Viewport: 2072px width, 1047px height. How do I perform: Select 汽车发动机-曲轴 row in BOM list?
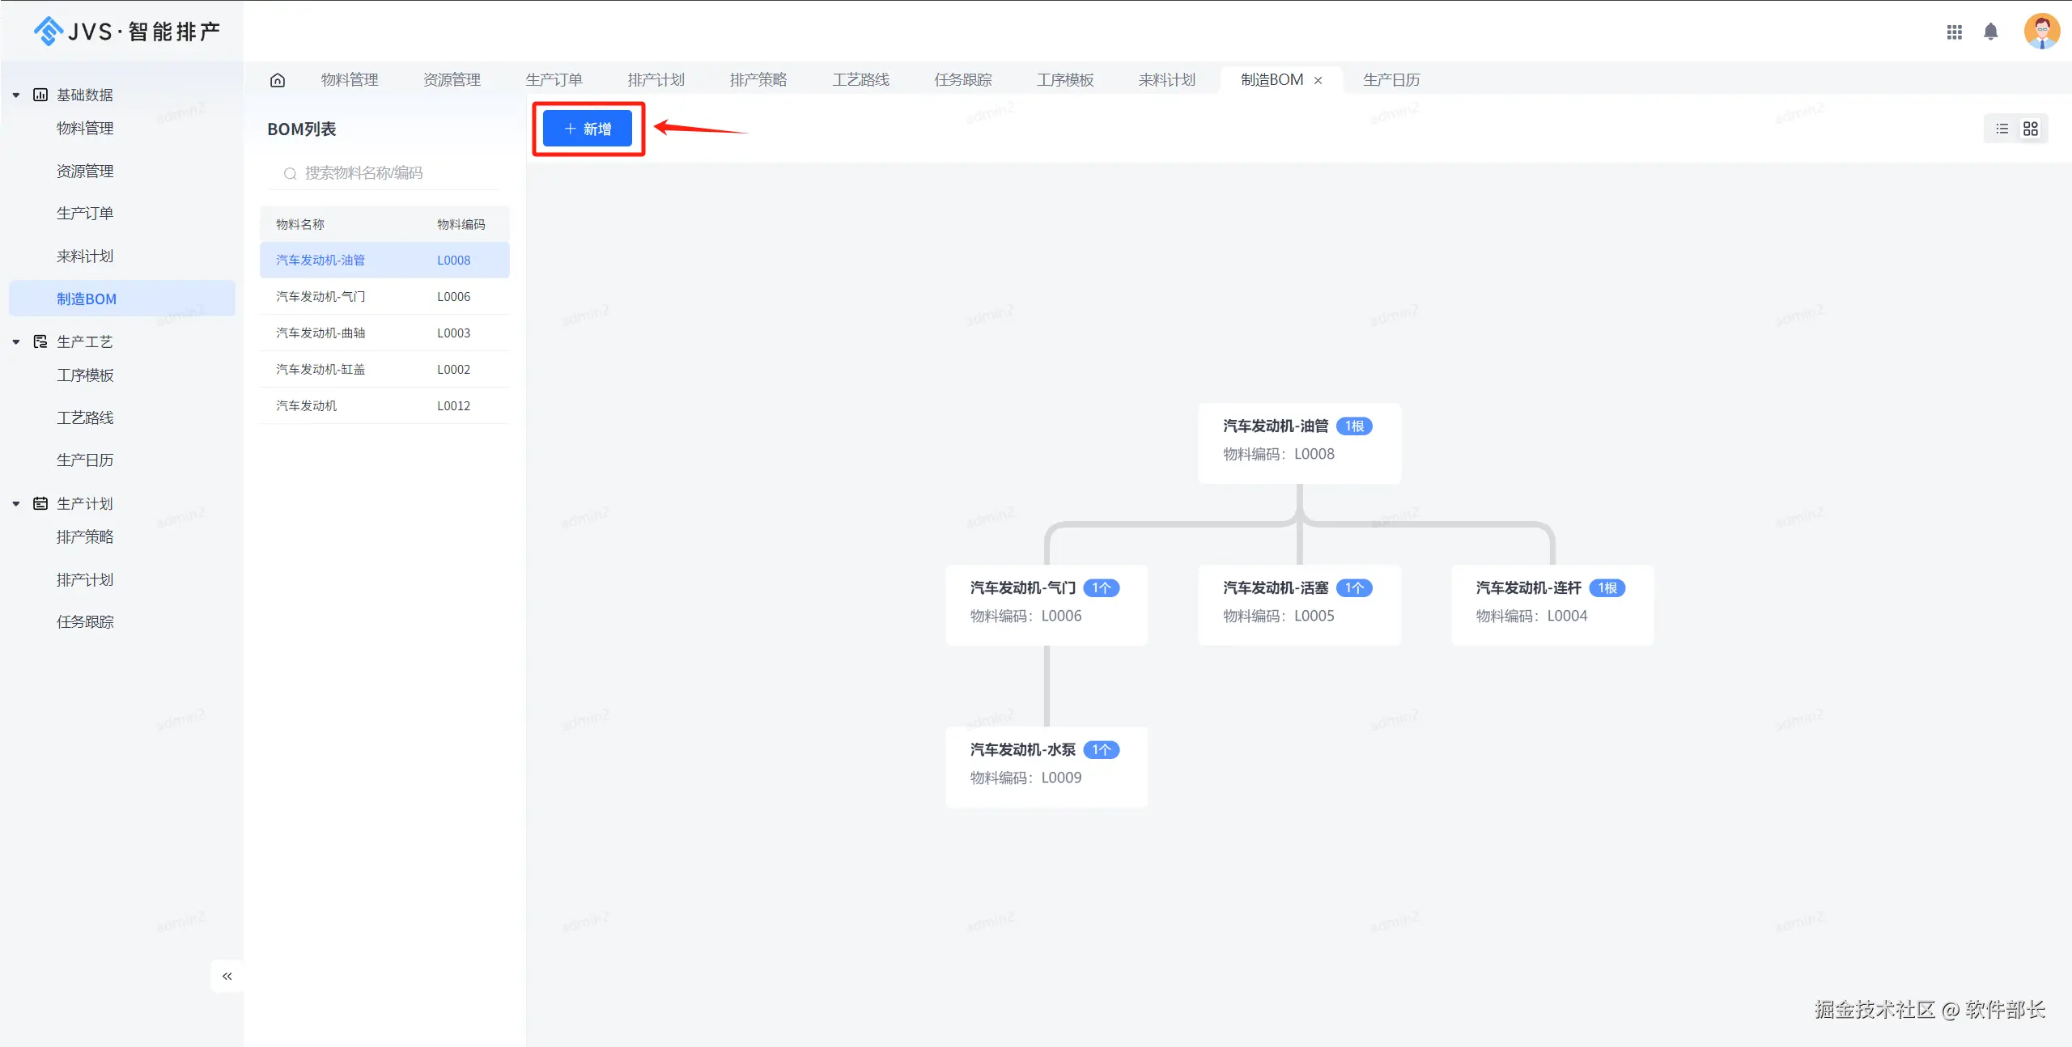(x=384, y=333)
